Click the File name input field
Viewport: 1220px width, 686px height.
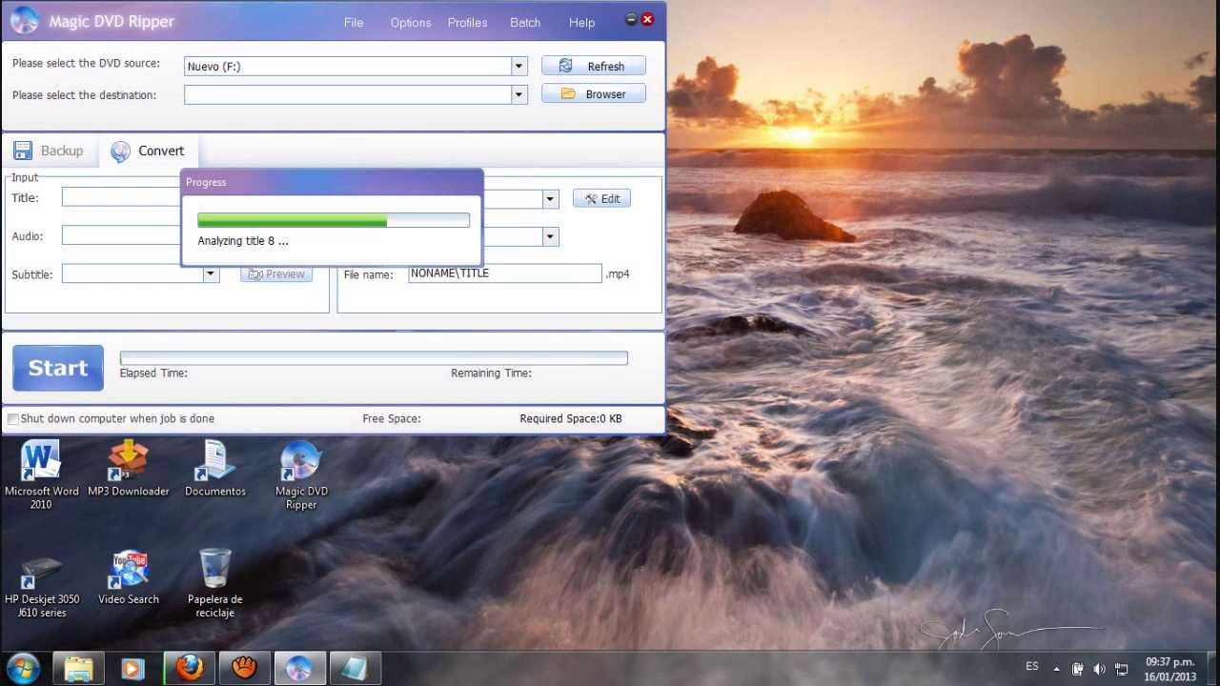(x=505, y=273)
